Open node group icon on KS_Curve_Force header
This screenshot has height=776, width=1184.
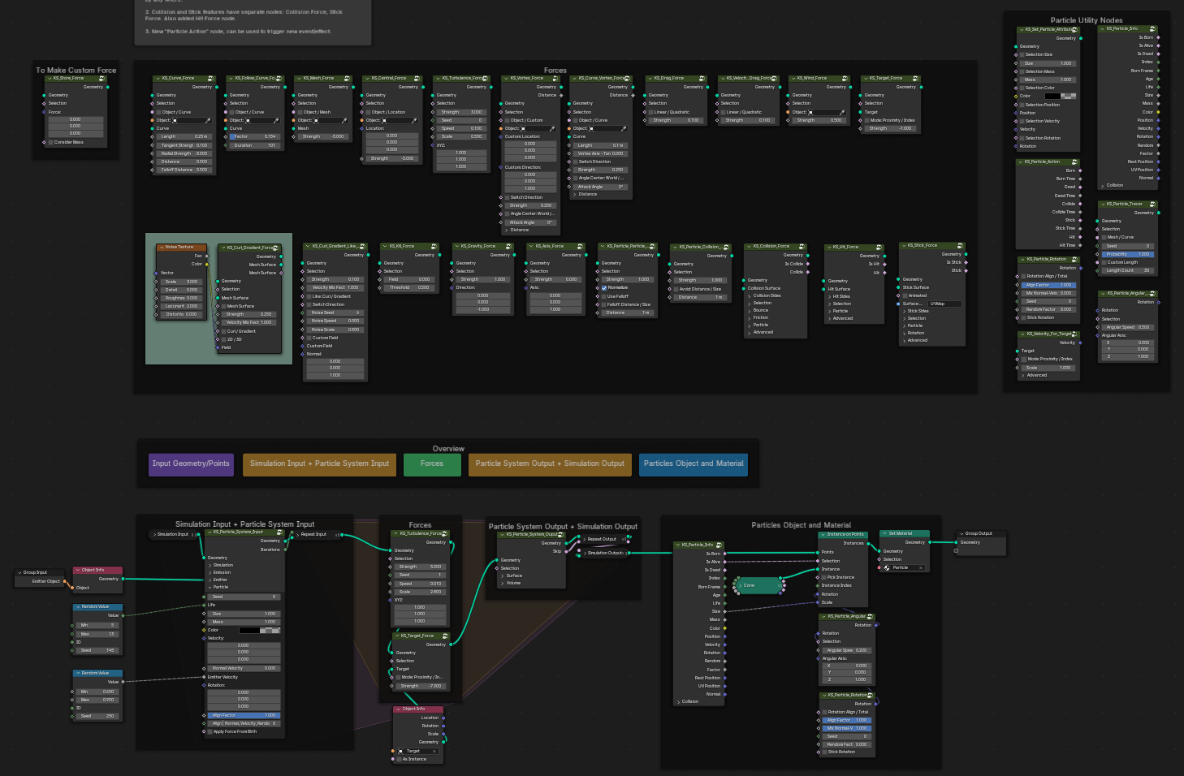(x=210, y=79)
